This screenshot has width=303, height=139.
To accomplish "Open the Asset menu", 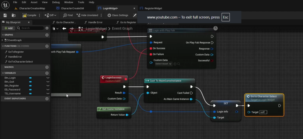I will click(x=34, y=2).
